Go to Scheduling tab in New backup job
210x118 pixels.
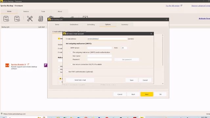point(91,25)
